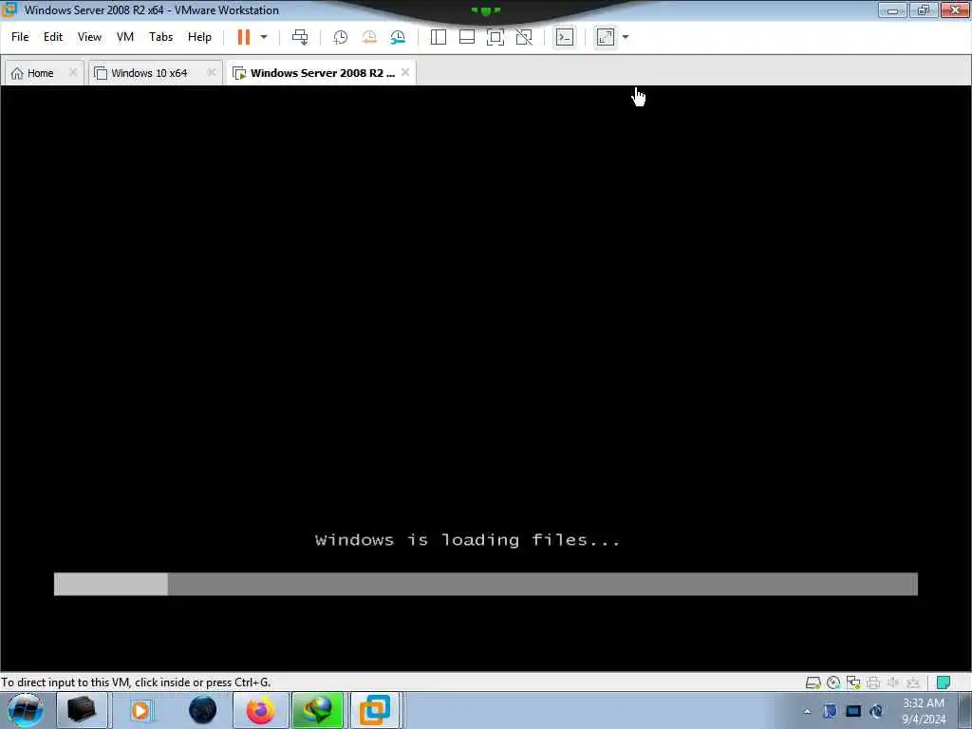Open the VM menu
The height and width of the screenshot is (729, 972).
[x=125, y=37]
